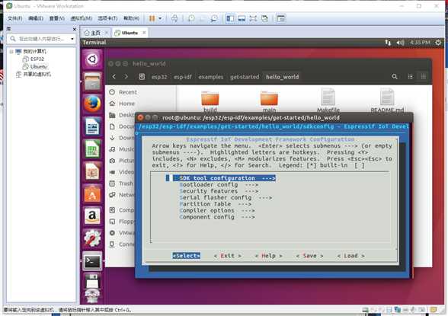This screenshot has height=316, width=448.
Task: Close the library side panel
Action: [x=75, y=29]
